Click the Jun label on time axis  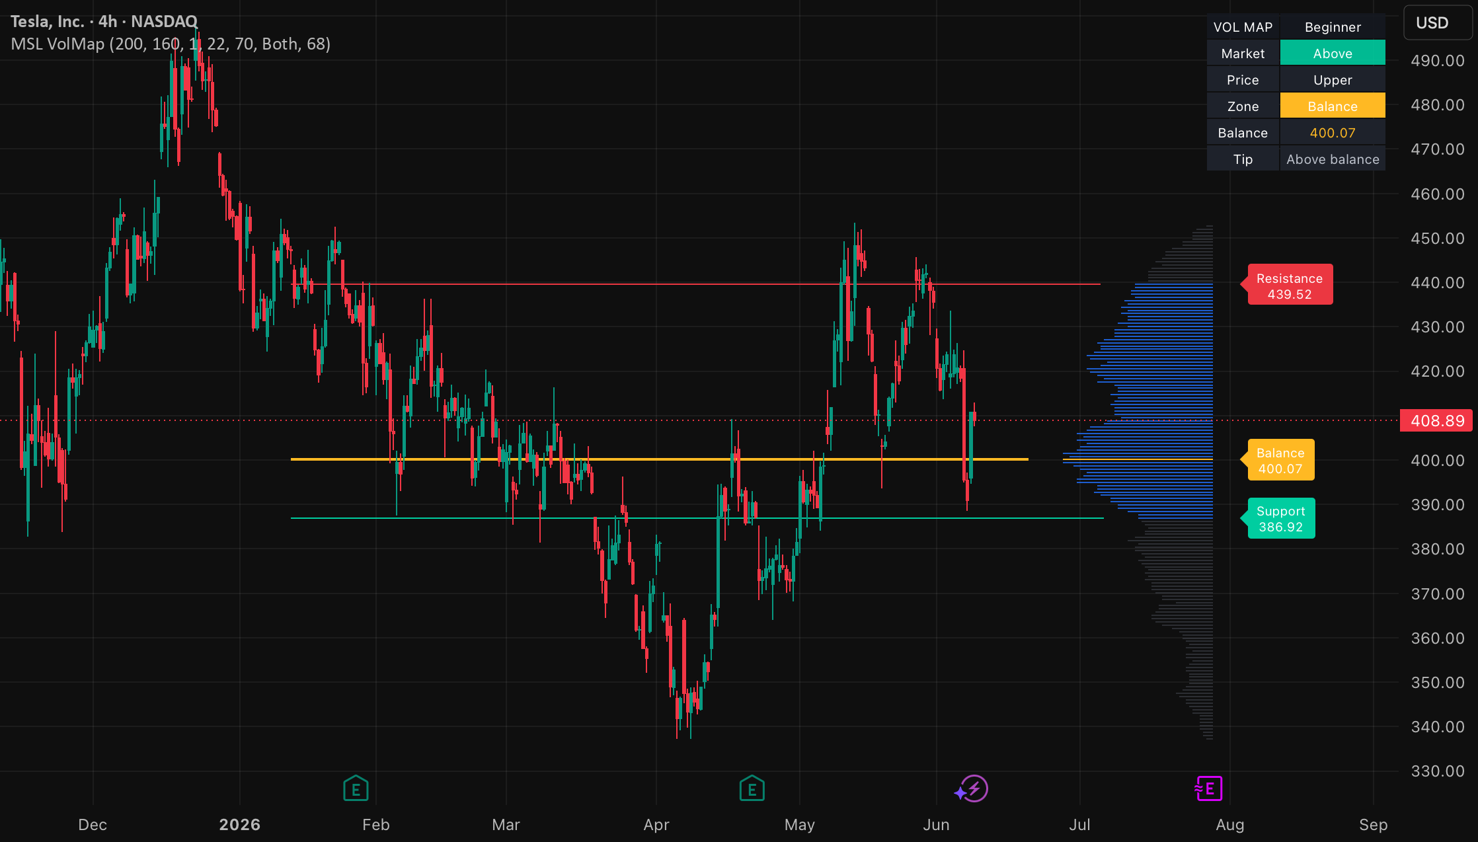(x=936, y=824)
